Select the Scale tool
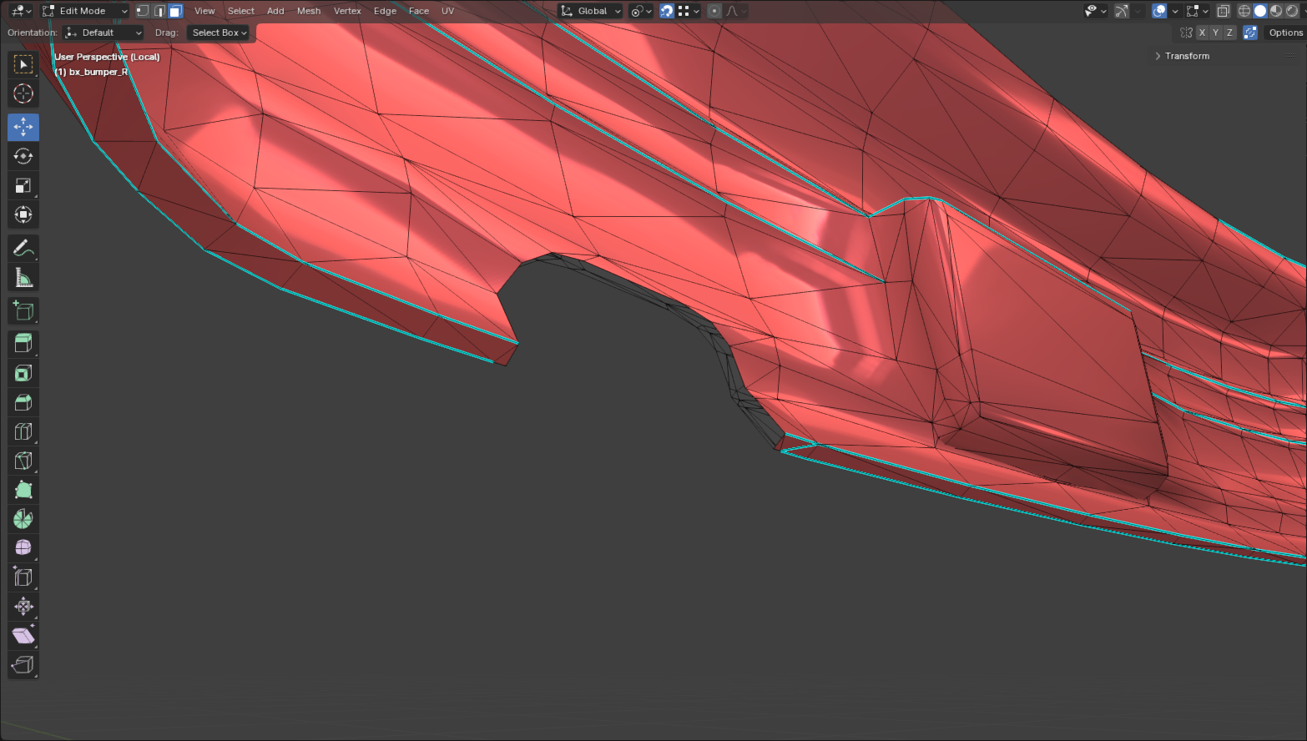The image size is (1307, 741). (x=23, y=185)
